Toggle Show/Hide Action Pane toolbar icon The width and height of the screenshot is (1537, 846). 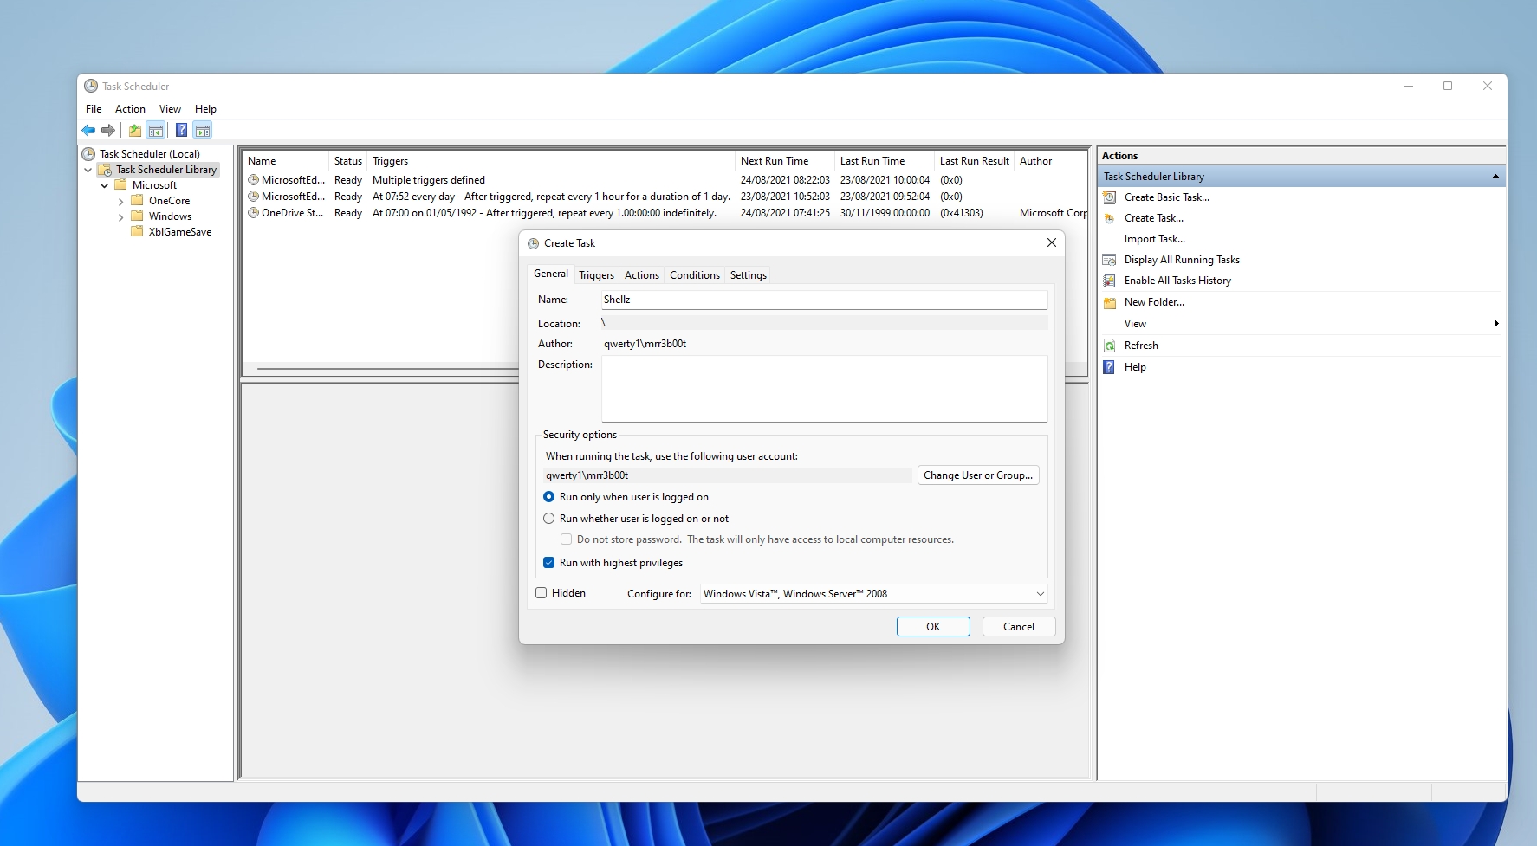203,130
